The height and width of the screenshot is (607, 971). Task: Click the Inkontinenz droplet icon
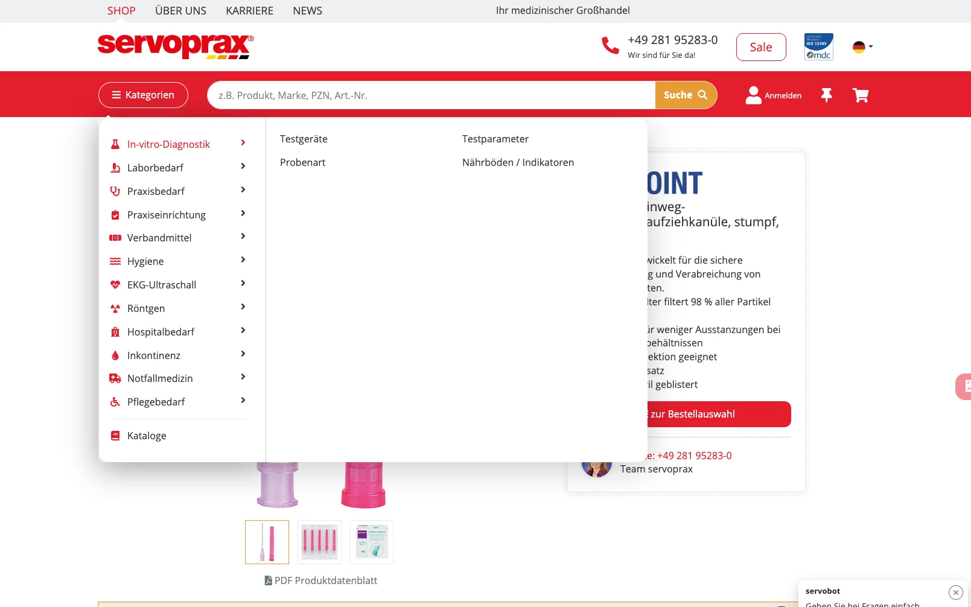pos(115,355)
